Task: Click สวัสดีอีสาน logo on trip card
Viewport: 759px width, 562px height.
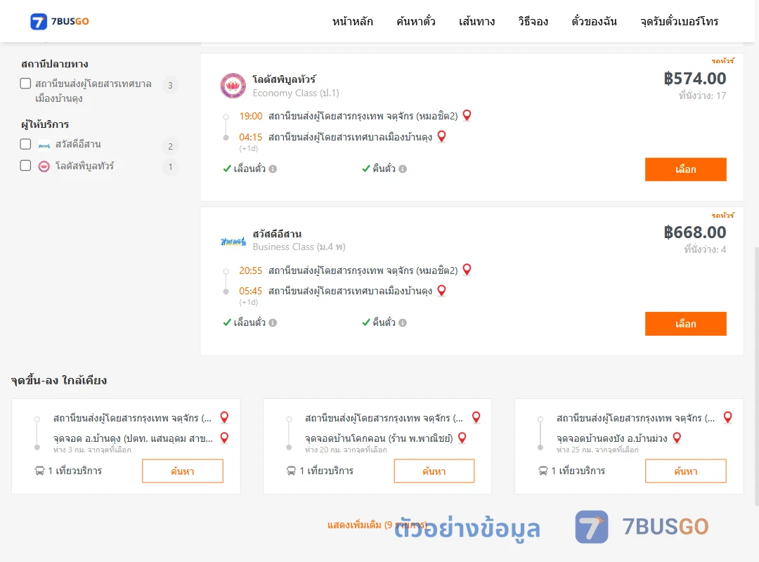Action: coord(233,240)
